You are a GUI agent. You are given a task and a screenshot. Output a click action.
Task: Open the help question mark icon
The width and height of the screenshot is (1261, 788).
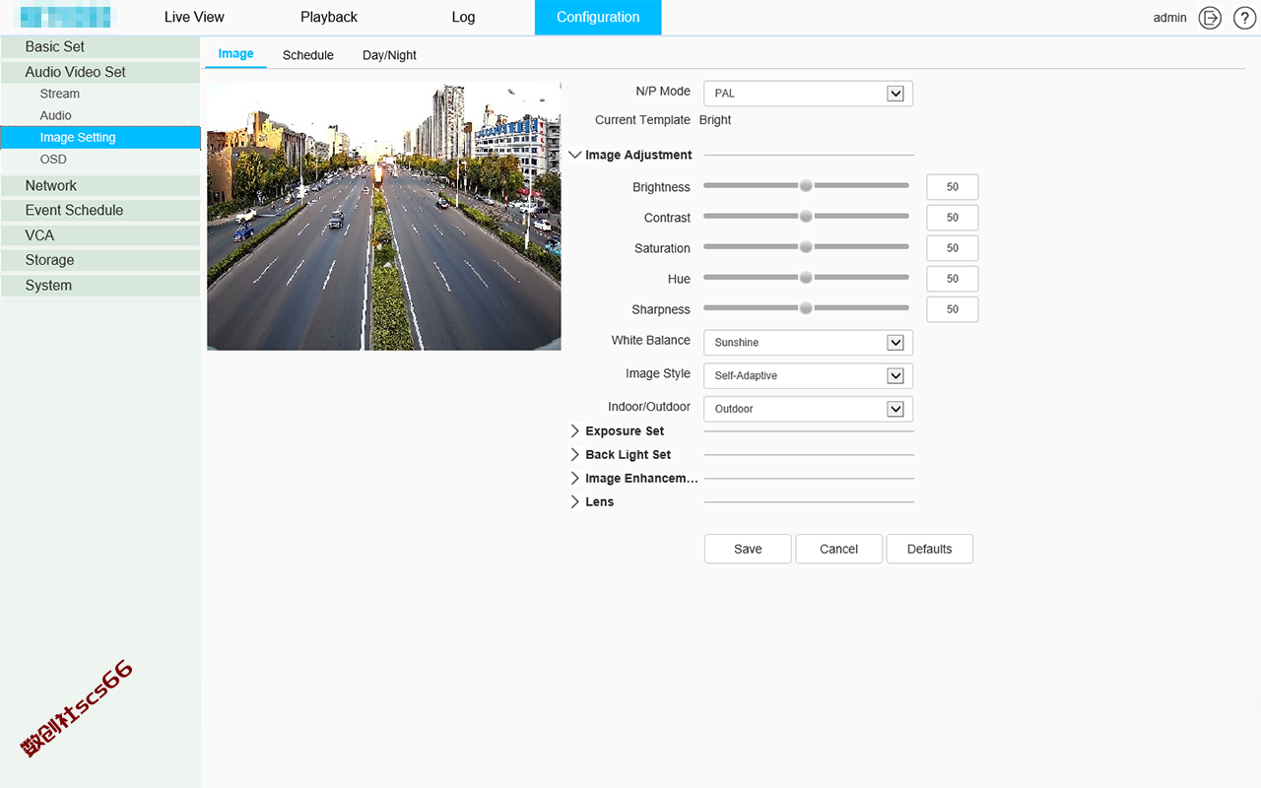point(1244,18)
